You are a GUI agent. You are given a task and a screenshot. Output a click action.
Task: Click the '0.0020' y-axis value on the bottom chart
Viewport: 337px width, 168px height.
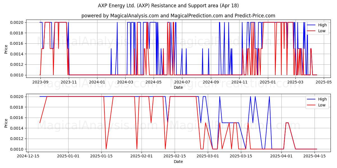[x=17, y=97]
